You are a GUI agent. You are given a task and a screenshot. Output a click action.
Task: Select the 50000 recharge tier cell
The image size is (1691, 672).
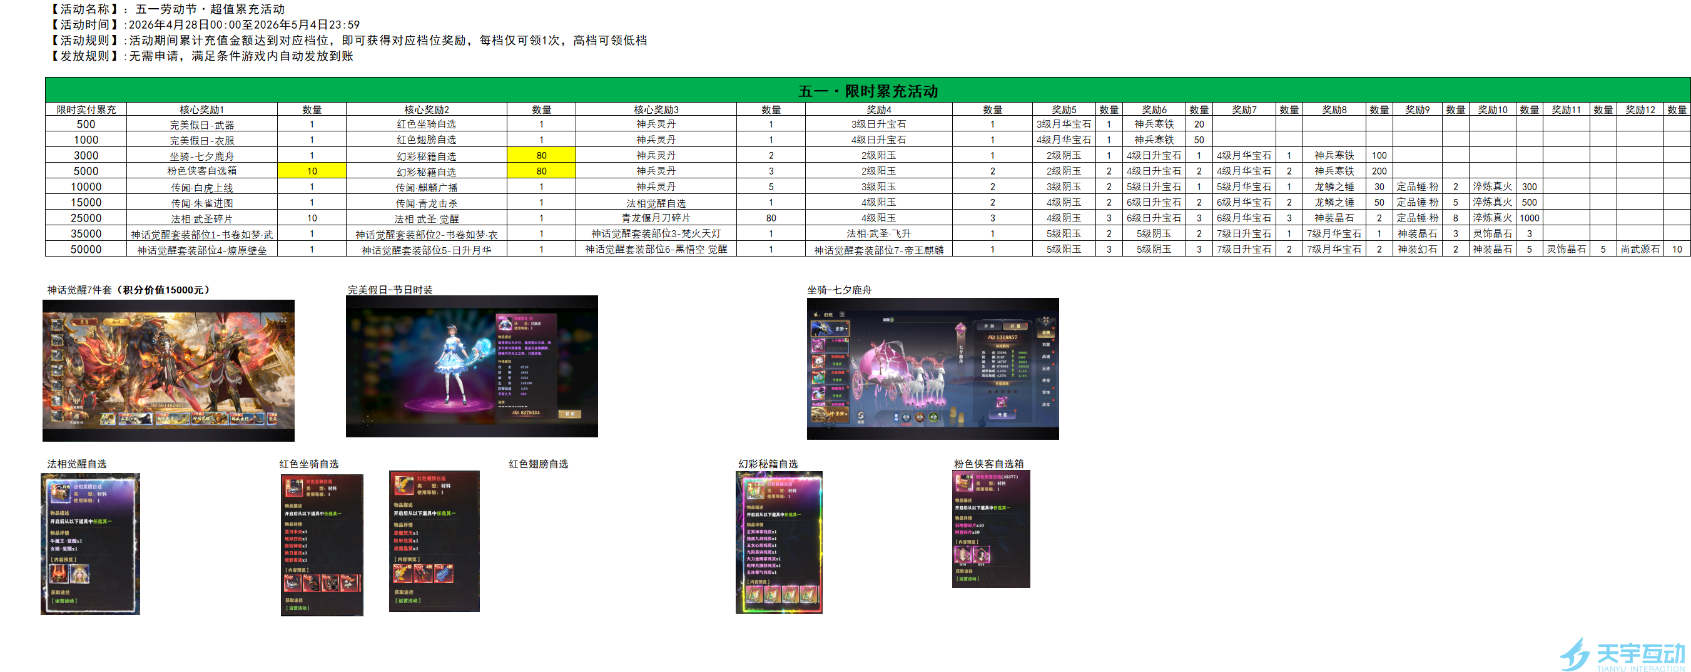[86, 250]
